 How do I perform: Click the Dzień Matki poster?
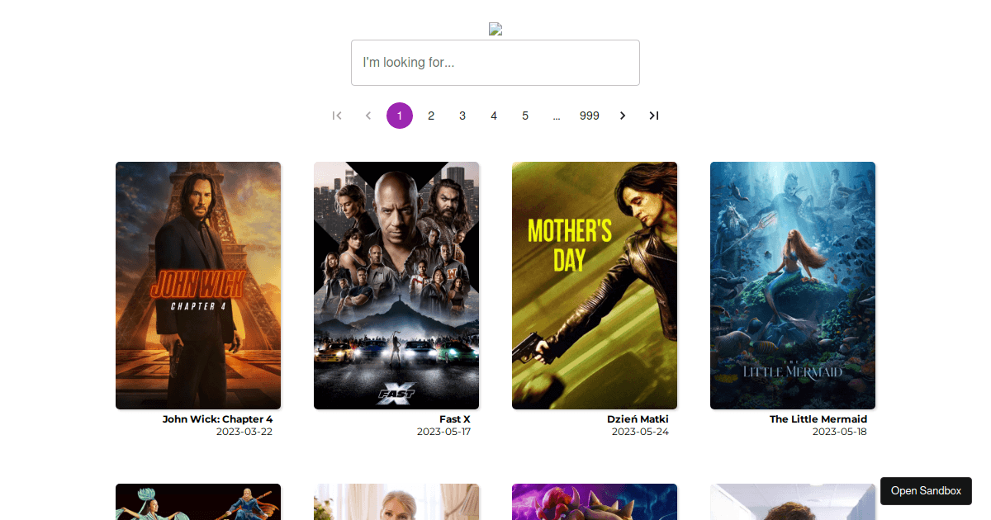coord(595,285)
